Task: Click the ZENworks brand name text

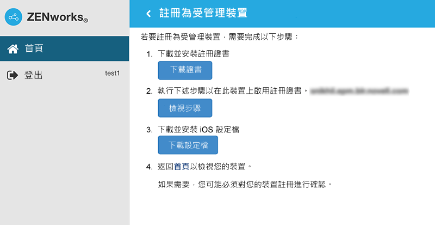Action: point(57,19)
